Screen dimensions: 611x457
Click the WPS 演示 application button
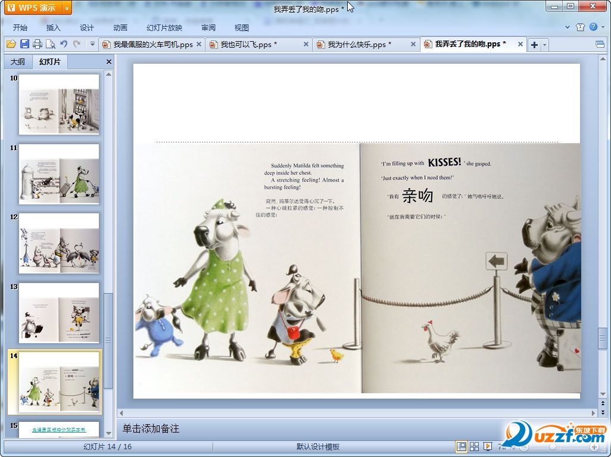(34, 8)
